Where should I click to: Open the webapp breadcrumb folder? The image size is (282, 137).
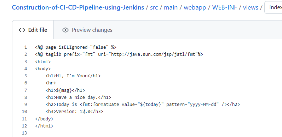(x=195, y=7)
